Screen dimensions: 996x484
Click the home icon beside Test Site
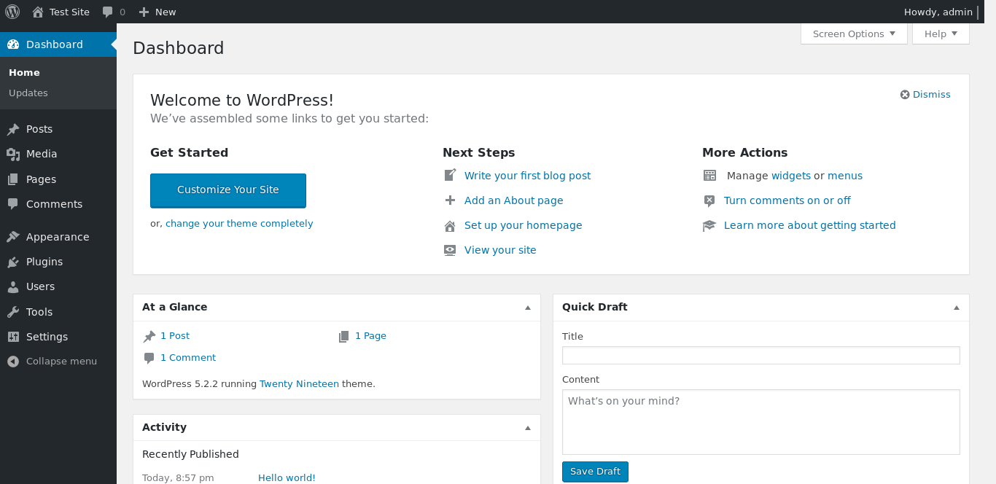pos(38,12)
